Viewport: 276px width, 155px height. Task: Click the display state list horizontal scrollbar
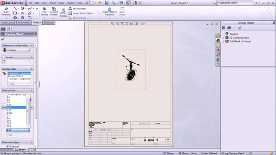(x=19, y=83)
